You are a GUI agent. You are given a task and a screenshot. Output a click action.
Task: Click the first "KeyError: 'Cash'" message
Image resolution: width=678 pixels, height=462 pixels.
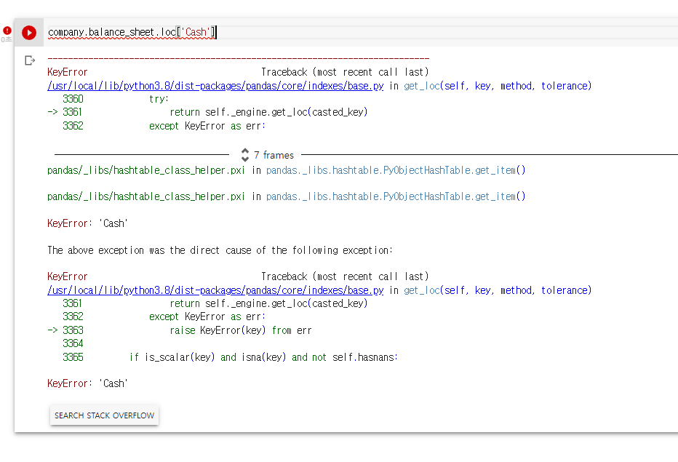pyautogui.click(x=87, y=223)
